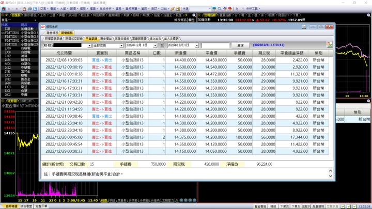The width and height of the screenshot is (372, 209).
Task: Click the 修改商品 button
Action: coord(180,20)
